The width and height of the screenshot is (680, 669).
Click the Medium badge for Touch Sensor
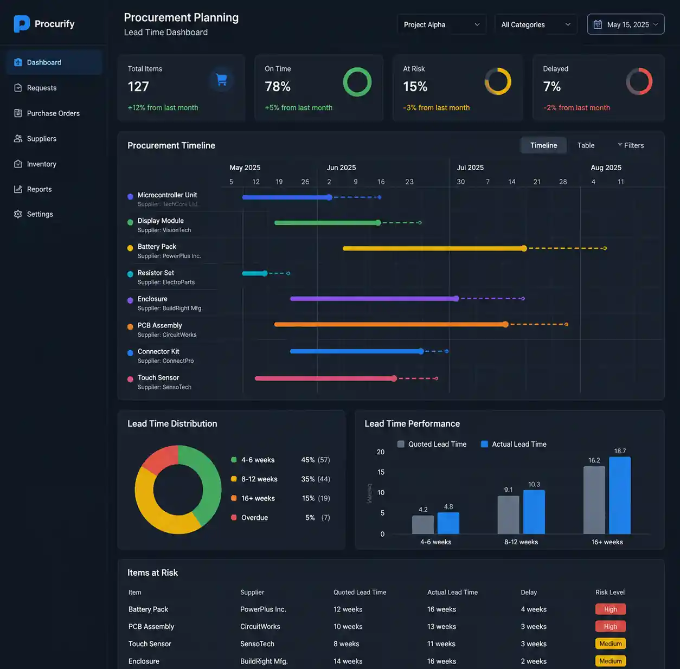(610, 644)
